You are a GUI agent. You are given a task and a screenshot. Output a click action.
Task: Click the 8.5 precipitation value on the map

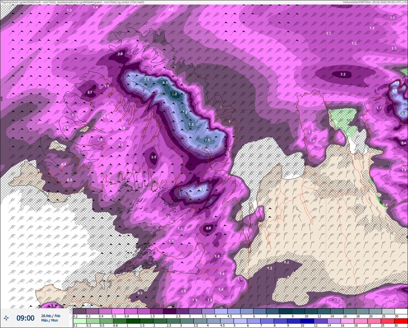pyautogui.click(x=165, y=83)
